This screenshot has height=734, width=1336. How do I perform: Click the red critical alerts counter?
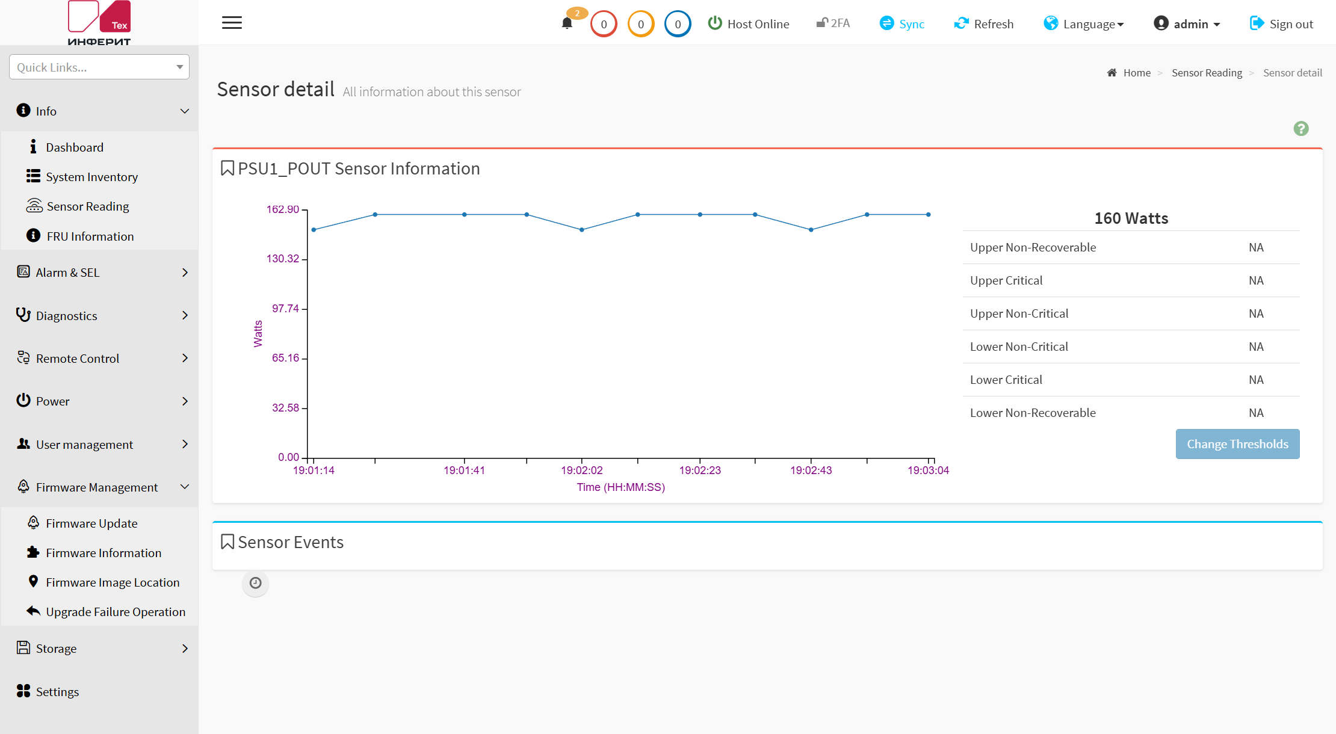604,24
